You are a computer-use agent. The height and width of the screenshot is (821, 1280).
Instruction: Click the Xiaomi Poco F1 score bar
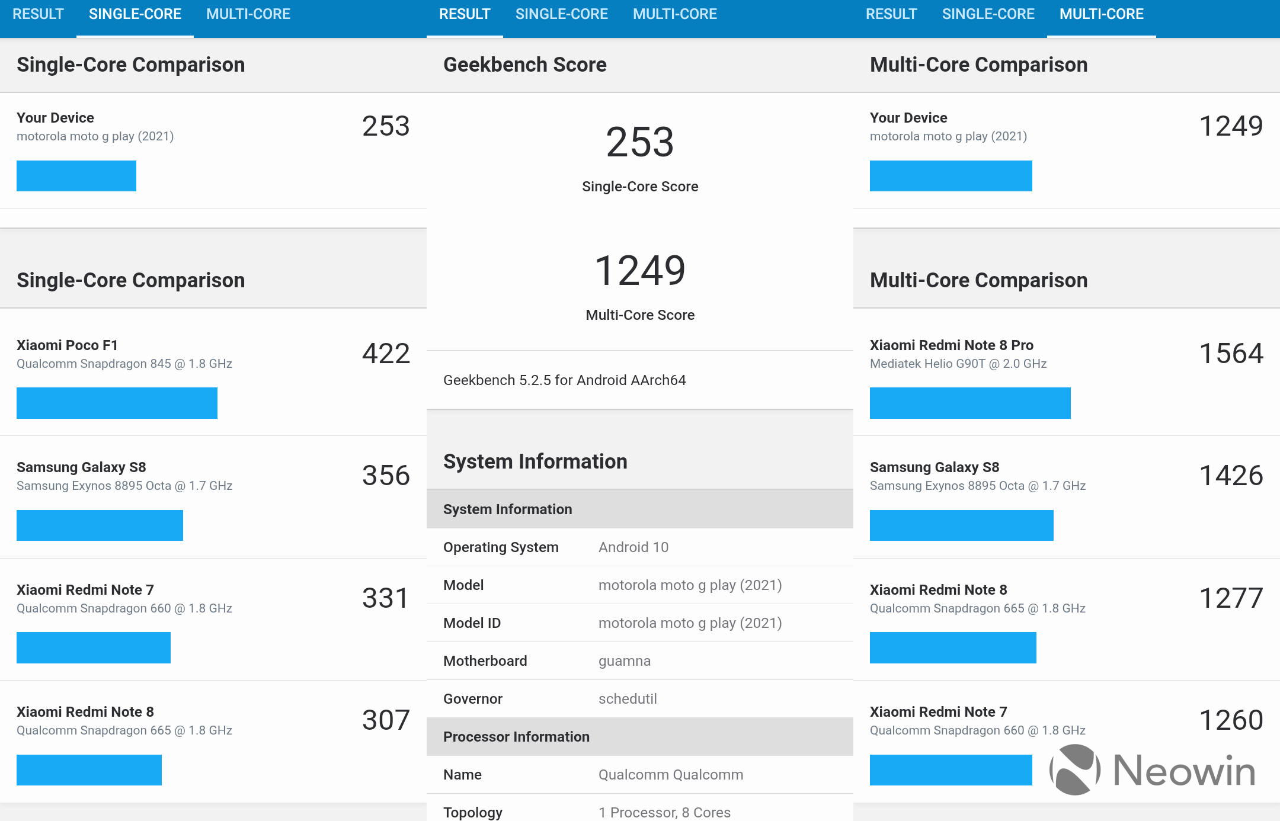pyautogui.click(x=117, y=403)
